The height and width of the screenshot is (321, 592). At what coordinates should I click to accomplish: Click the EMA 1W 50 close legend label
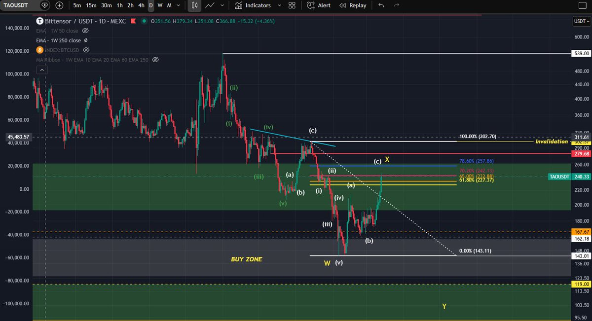point(58,31)
